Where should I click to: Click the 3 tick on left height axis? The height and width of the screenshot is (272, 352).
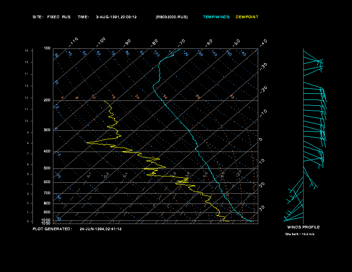point(28,194)
